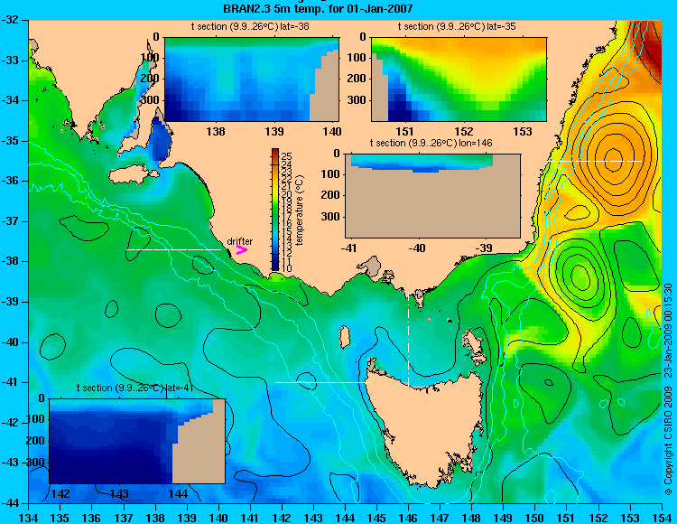Screen dimensions: 677x524
Task: Click the 139 tick label in the lat=-38 inset
Action: [274, 131]
